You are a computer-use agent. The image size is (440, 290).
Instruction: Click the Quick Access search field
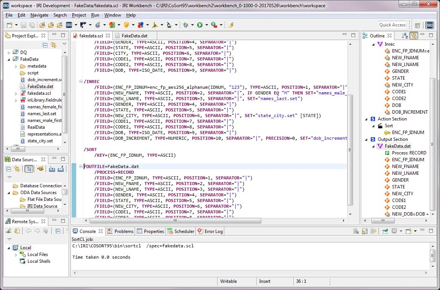[392, 25]
